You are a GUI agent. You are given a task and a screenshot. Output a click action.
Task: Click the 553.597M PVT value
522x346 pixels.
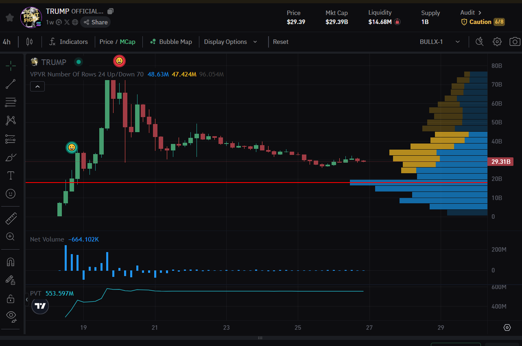[x=59, y=294]
